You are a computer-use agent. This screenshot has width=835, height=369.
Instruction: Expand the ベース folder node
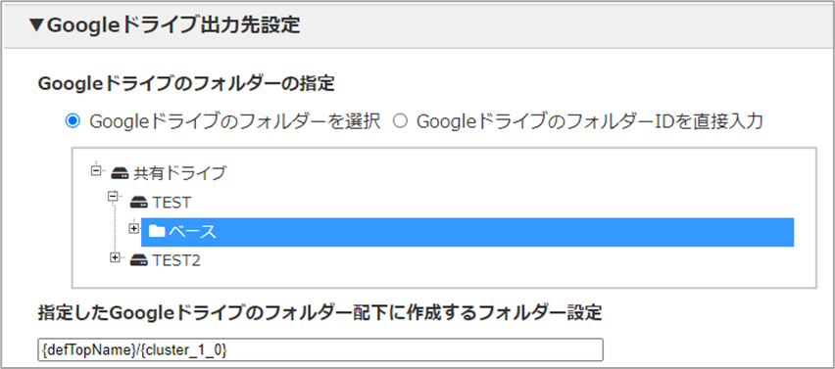[x=133, y=228]
